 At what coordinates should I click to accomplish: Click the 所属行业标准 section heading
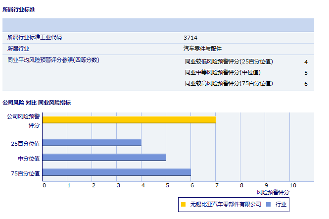point(19,9)
